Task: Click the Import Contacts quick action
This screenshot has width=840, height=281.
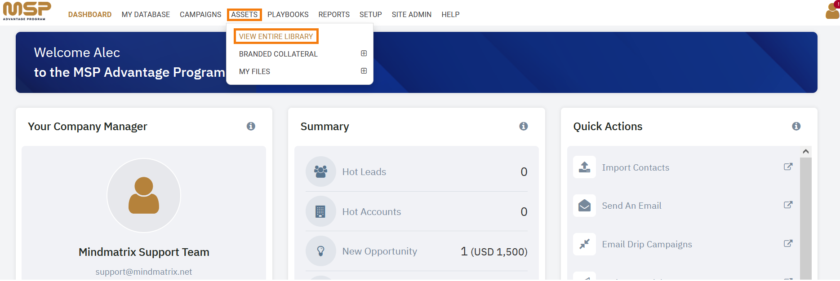Action: (636, 167)
